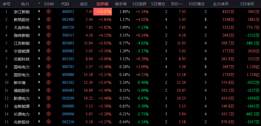Viewport: 261px width, 126px height.
Task: Open 3-minute play icon for 国电电力
Action: coord(48,67)
